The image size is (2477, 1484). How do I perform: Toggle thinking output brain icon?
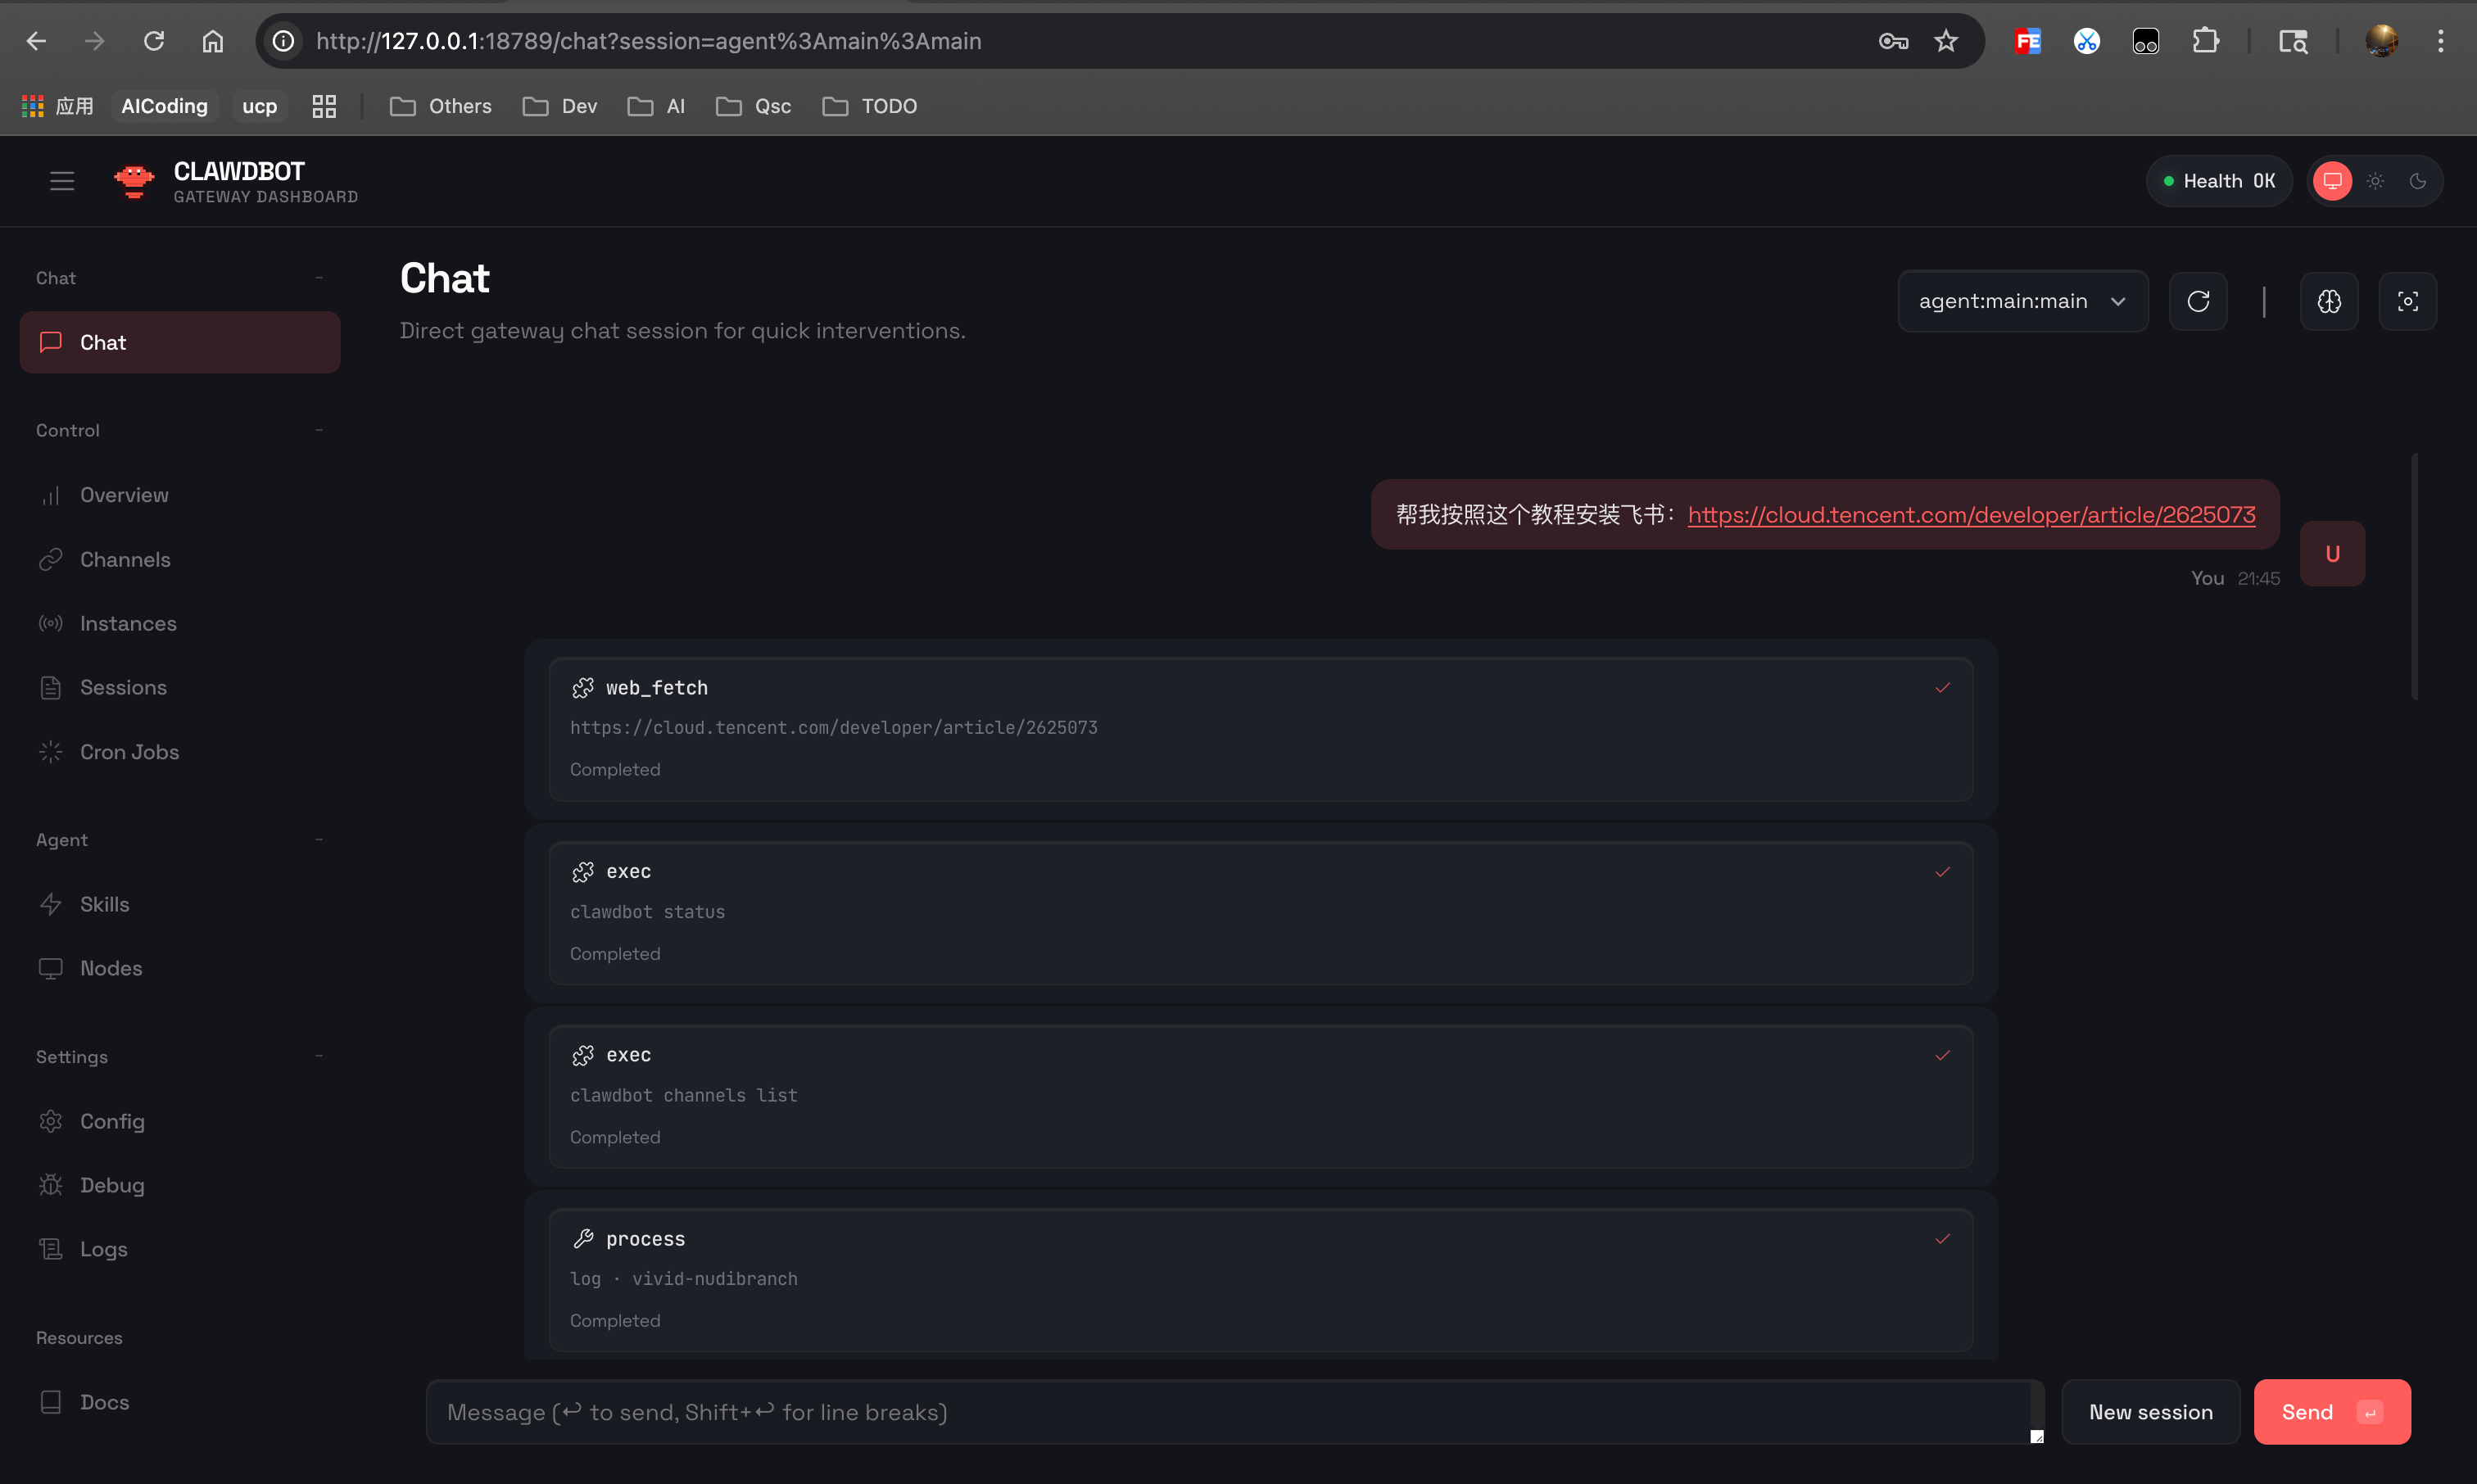2329,301
